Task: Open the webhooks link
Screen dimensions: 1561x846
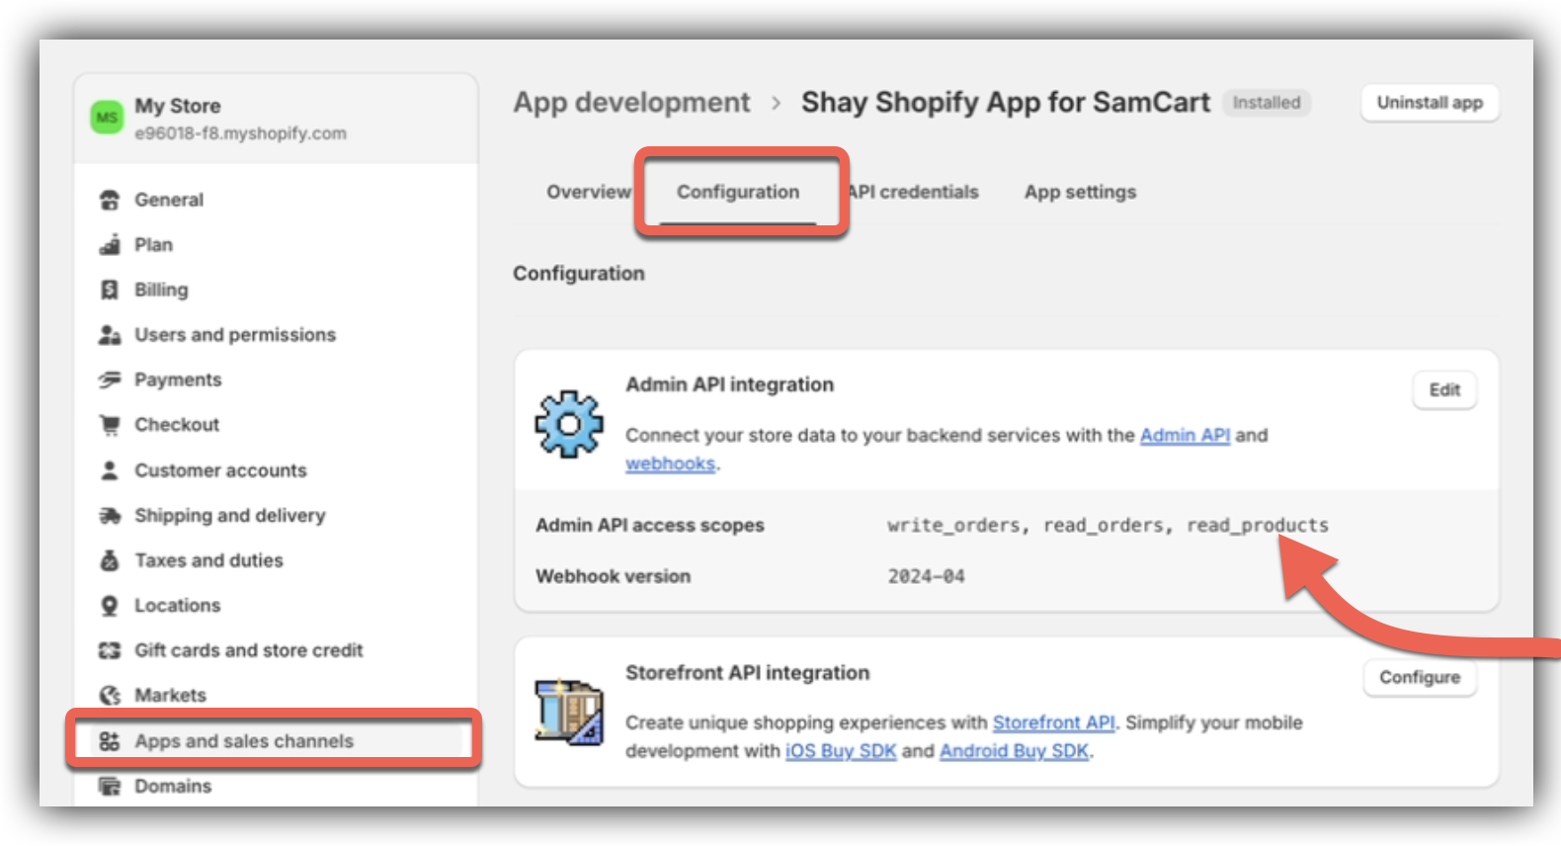Action: point(670,464)
